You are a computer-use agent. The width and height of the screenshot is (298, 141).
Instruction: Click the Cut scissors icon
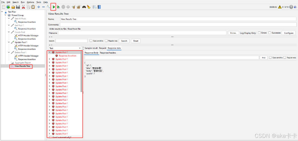23,7
